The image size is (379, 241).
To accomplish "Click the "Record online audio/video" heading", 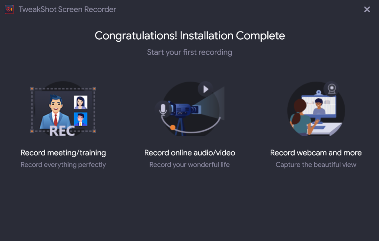I will (190, 153).
